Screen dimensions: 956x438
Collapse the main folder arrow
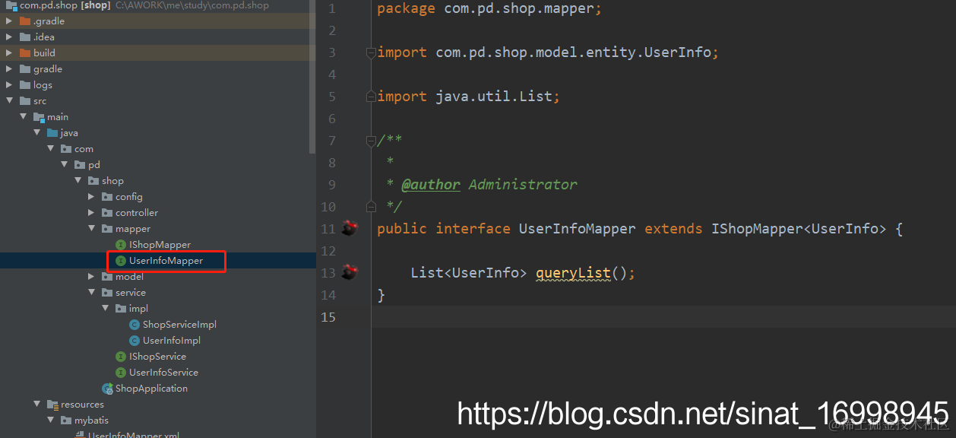tap(23, 117)
